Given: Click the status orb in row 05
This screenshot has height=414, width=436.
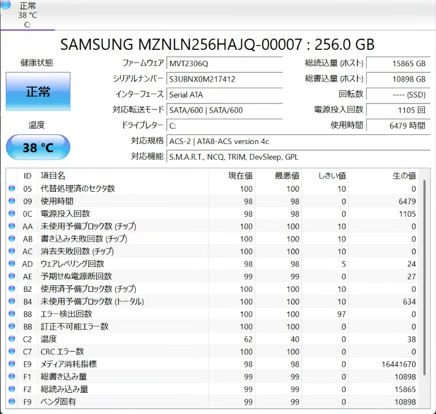Looking at the screenshot, I should pyautogui.click(x=11, y=188).
